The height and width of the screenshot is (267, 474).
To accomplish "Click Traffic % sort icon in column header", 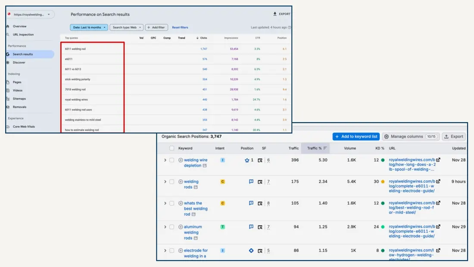I will 325,148.
